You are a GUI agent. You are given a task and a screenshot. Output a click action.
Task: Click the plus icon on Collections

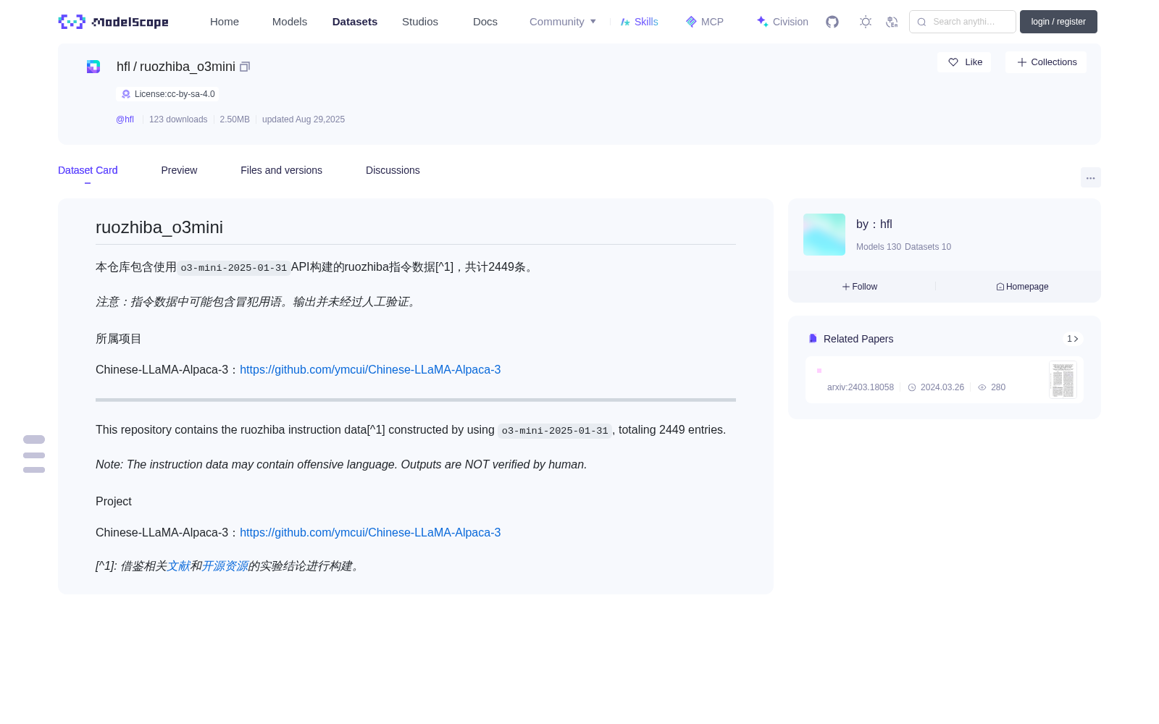(1022, 62)
